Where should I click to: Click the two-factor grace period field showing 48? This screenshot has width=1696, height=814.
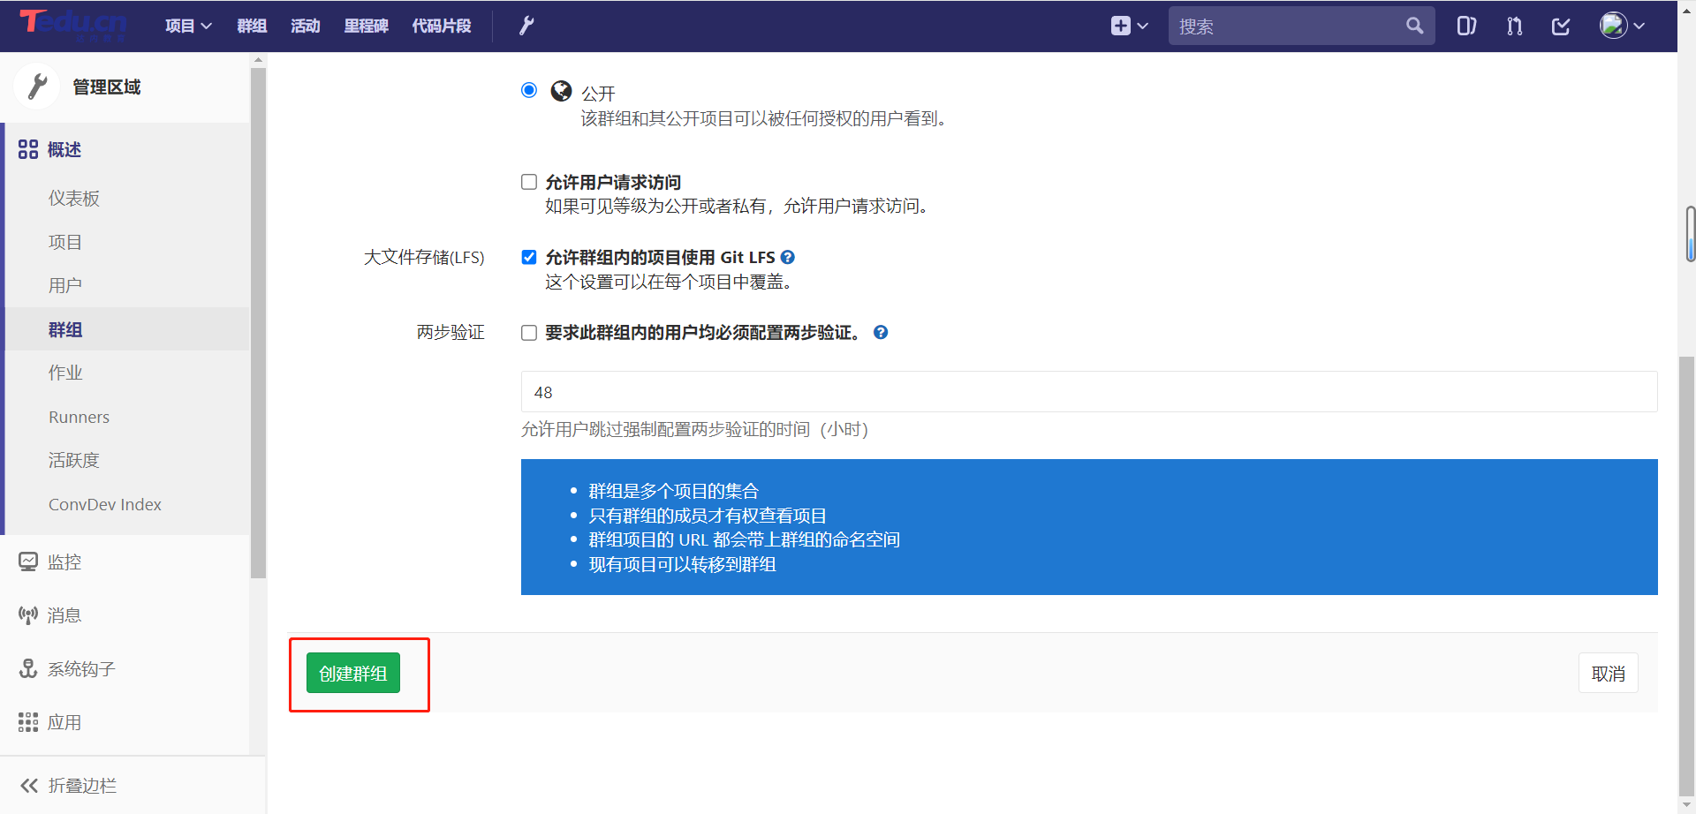point(1088,391)
